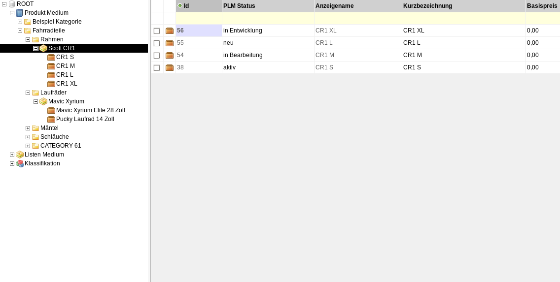The width and height of the screenshot is (560, 282).
Task: Check the checkbox for row 56
Action: pyautogui.click(x=157, y=31)
